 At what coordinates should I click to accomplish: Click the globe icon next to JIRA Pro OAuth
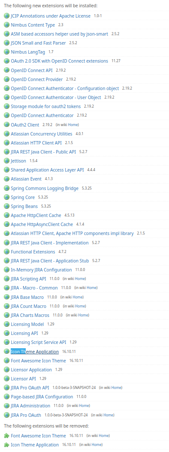6,416
